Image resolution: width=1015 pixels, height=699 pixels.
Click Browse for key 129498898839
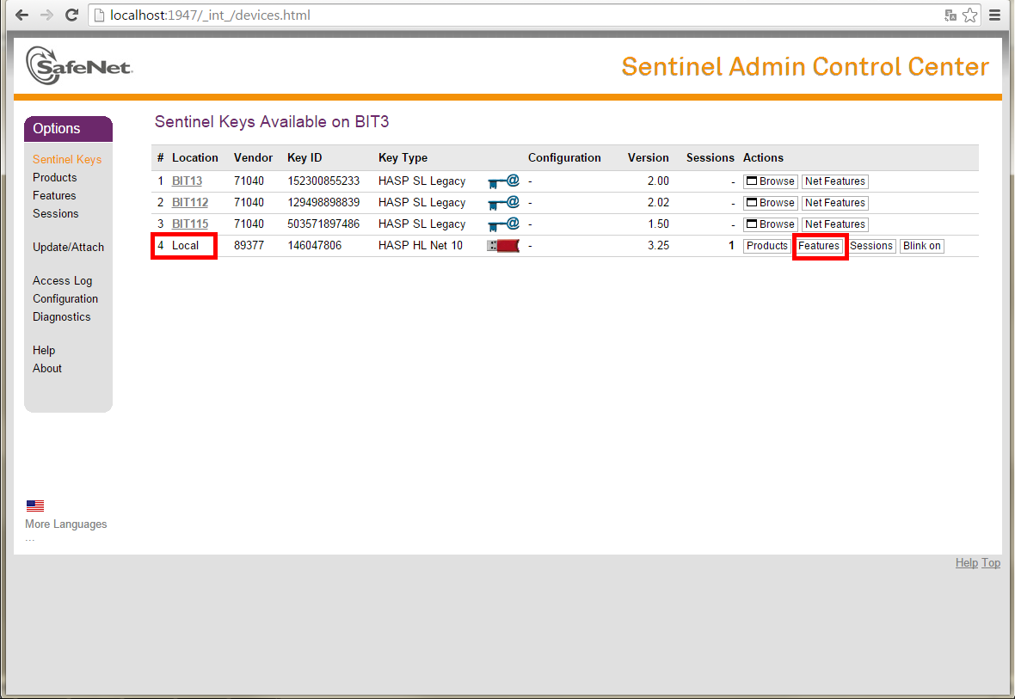771,203
